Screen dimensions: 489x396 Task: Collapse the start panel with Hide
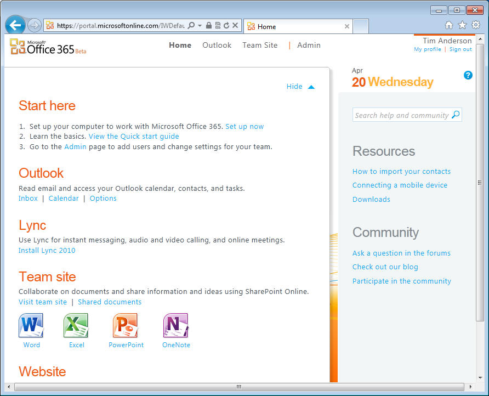(300, 87)
